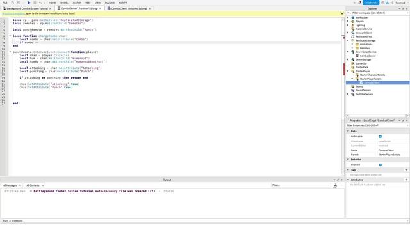This screenshot has width=410, height=230.
Task: Select StarterPlayerScripts folder in Explorer
Action: pyautogui.click(x=370, y=79)
